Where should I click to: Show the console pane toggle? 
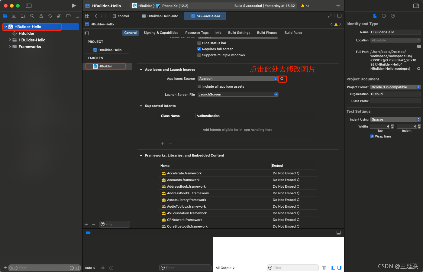coord(339,268)
